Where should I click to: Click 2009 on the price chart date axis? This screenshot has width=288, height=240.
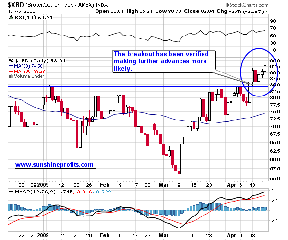(x=43, y=185)
